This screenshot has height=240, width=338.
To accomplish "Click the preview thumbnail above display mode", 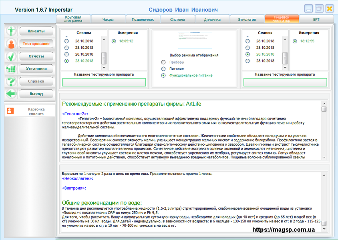I will [195, 40].
